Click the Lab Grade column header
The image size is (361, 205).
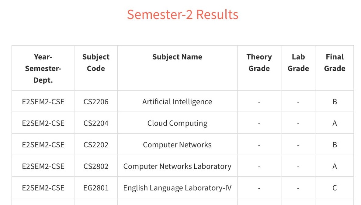tap(298, 62)
